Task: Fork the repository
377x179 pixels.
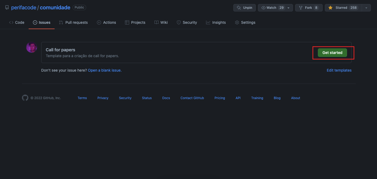Action: (x=309, y=8)
